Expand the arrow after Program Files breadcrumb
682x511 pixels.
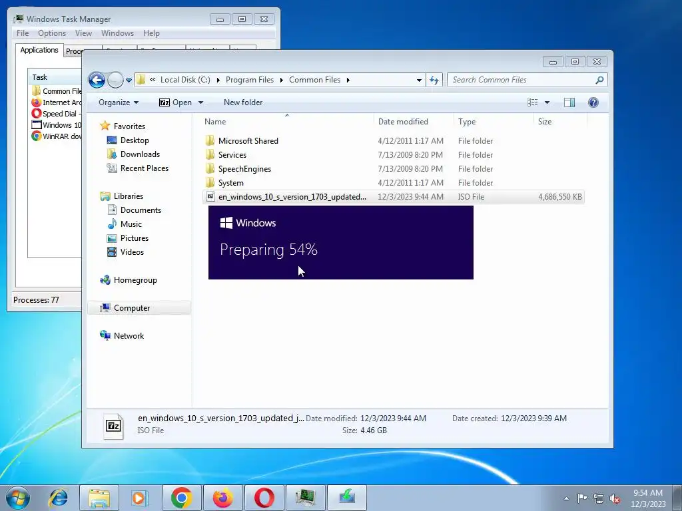pos(282,80)
